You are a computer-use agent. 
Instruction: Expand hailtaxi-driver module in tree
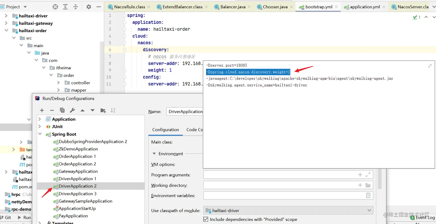pyautogui.click(x=6, y=16)
